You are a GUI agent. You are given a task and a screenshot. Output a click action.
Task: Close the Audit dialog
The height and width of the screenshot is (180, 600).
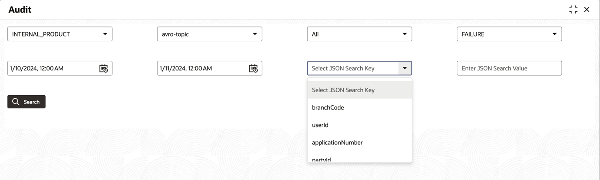(587, 10)
